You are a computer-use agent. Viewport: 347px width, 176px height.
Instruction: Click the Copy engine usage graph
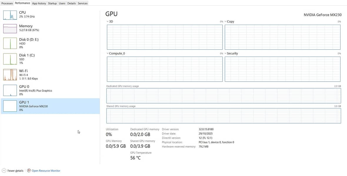[283, 37]
